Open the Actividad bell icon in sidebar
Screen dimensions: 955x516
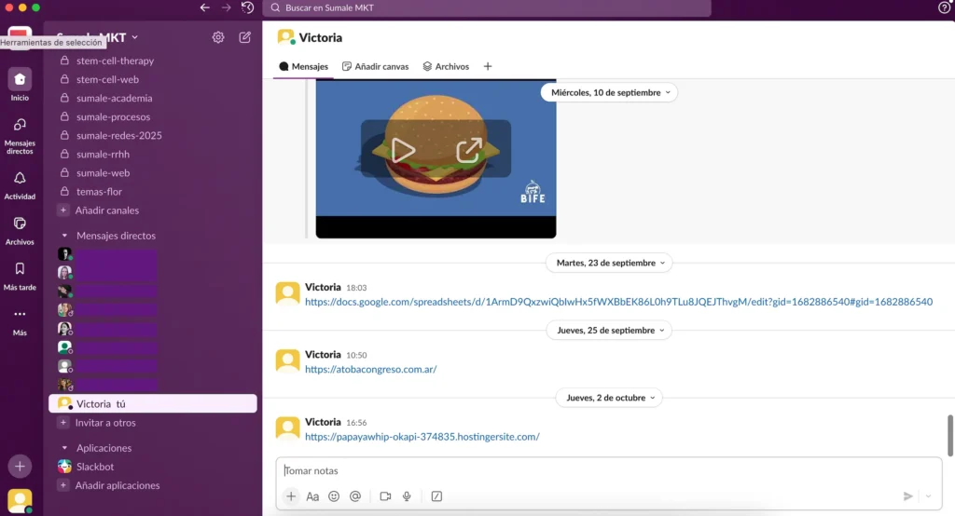point(20,179)
